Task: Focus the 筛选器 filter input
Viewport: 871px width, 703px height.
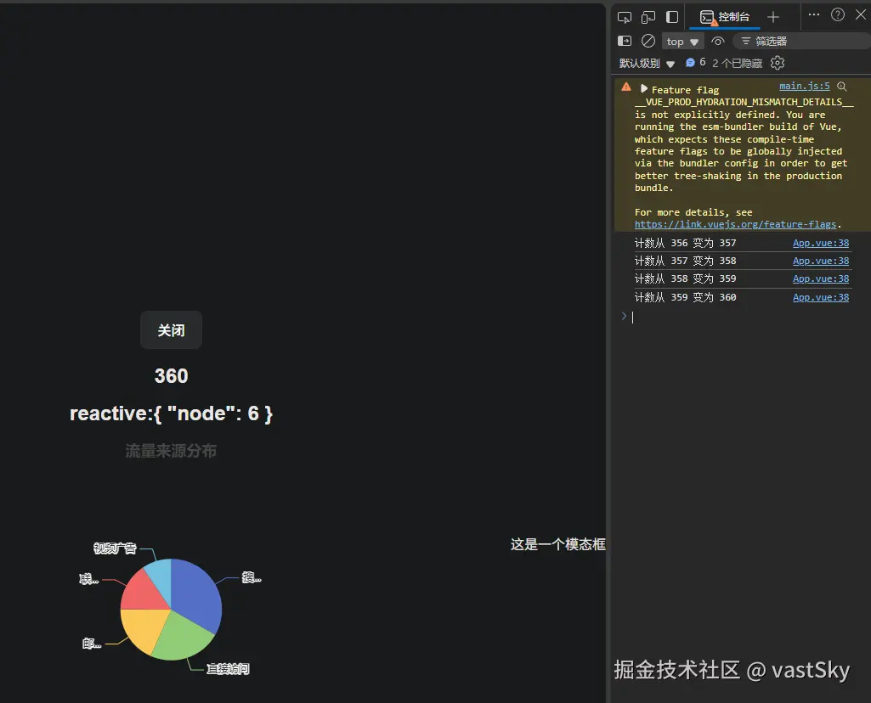Action: 803,42
